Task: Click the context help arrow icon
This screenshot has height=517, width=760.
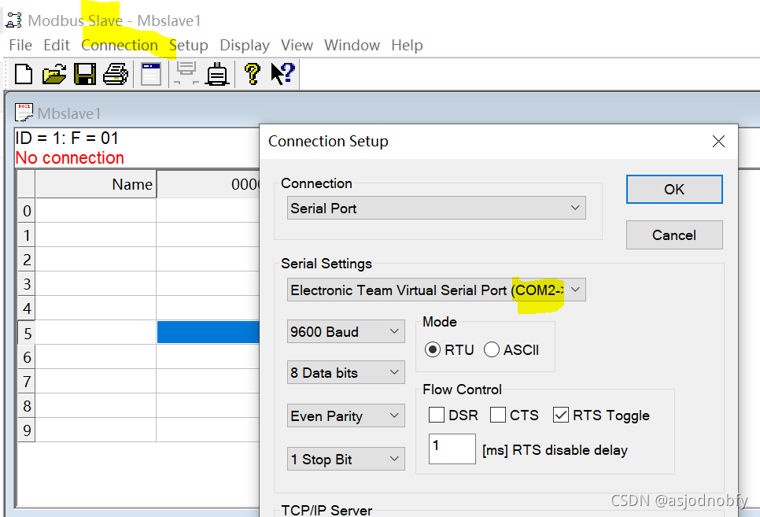Action: pyautogui.click(x=282, y=74)
